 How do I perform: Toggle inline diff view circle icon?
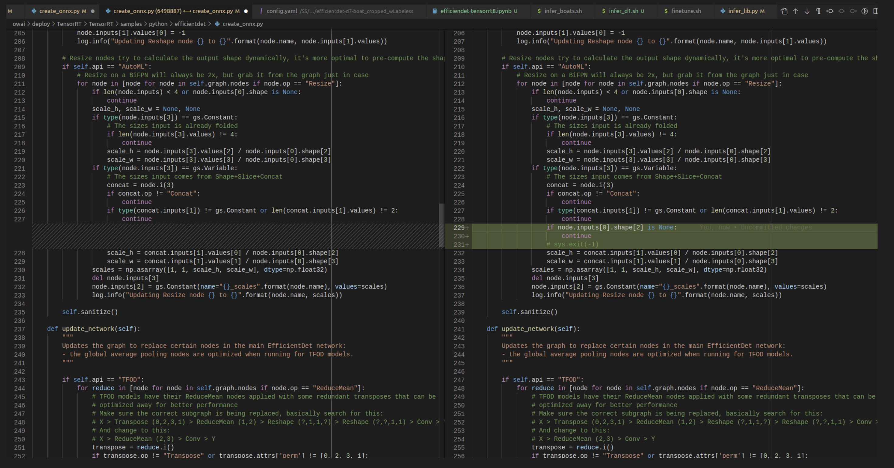click(x=841, y=11)
